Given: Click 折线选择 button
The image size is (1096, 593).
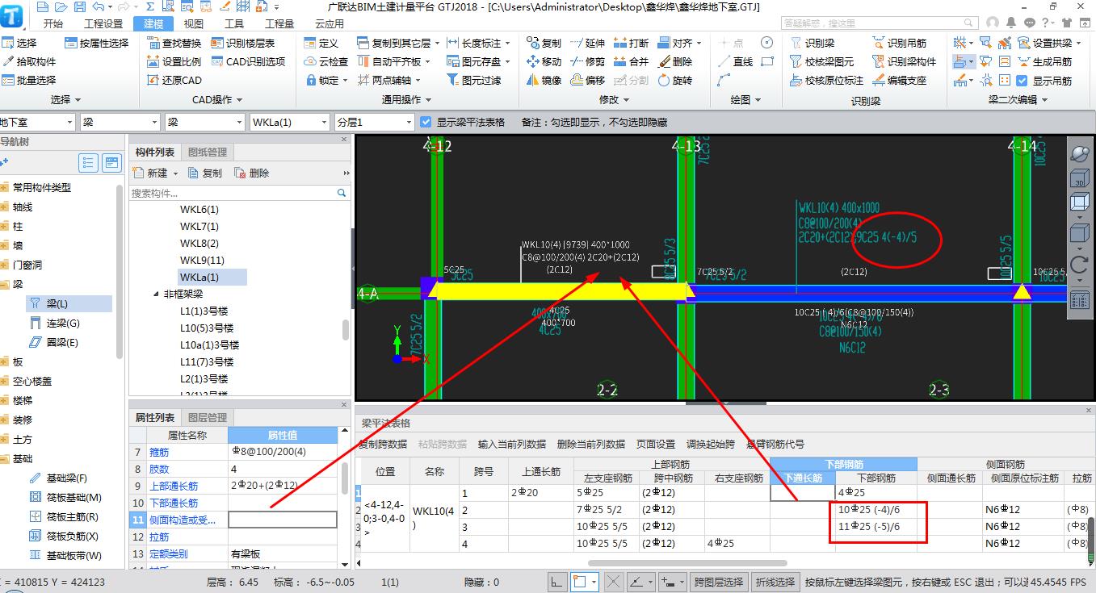Looking at the screenshot, I should [775, 582].
